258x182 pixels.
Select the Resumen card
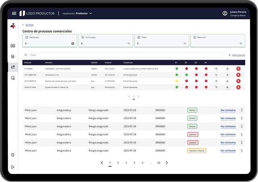(x=218, y=40)
